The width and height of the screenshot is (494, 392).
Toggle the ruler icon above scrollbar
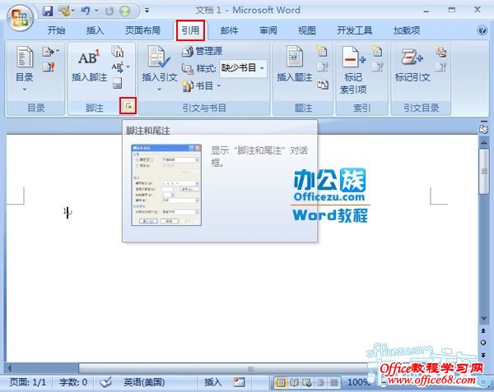(x=483, y=128)
